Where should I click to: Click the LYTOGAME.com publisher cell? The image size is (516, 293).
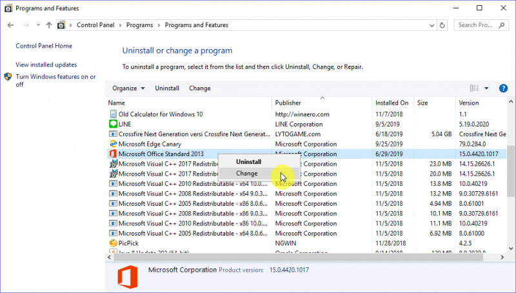coord(297,134)
